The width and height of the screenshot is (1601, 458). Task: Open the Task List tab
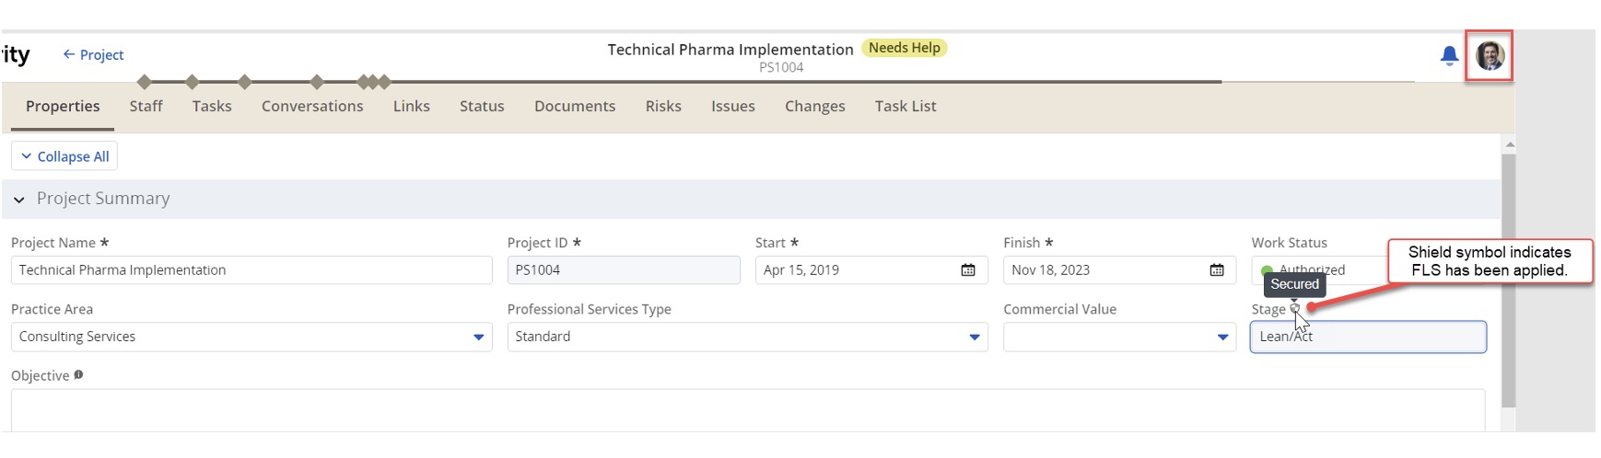coord(906,107)
